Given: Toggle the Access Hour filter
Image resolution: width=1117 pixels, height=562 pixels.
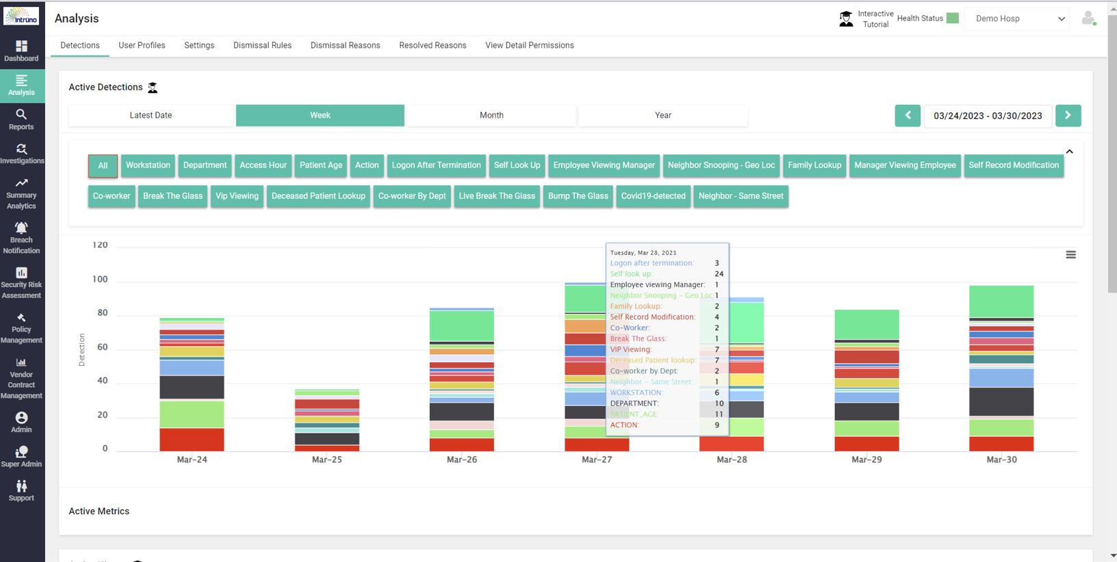Looking at the screenshot, I should (x=263, y=165).
